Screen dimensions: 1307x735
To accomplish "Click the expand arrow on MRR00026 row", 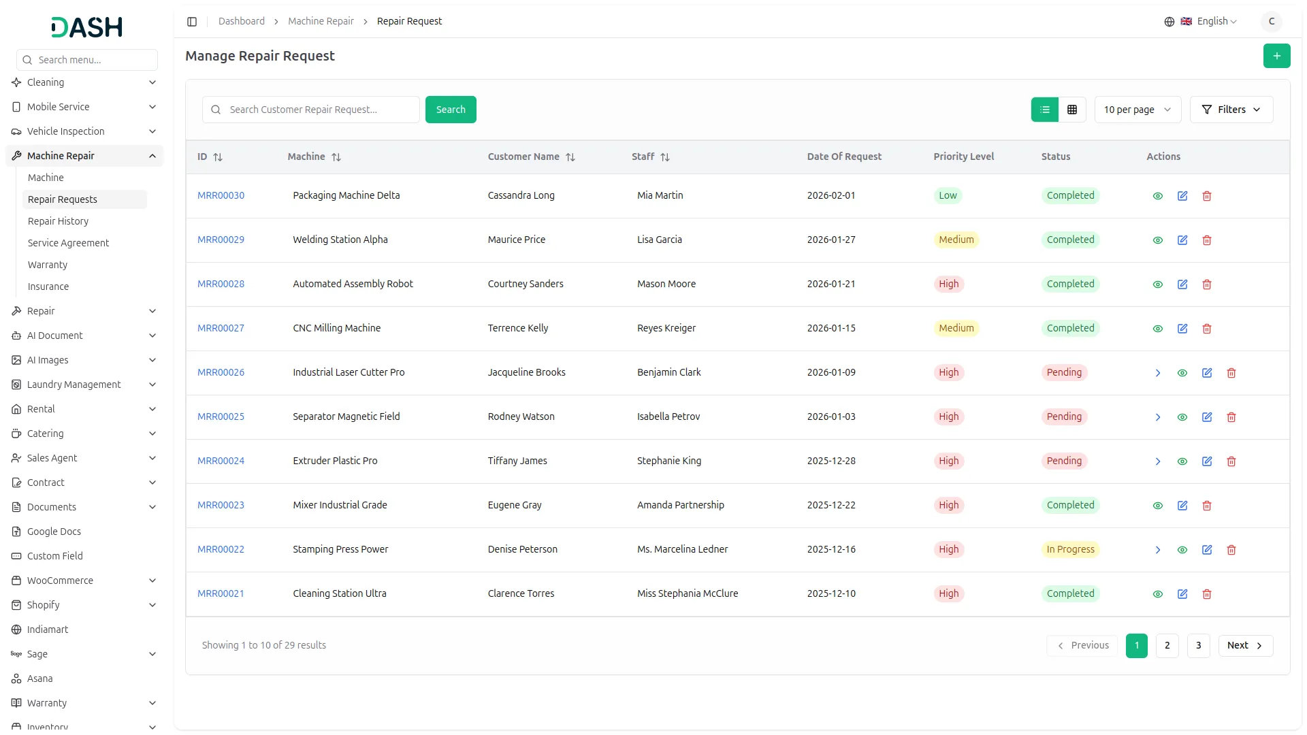I will [1157, 373].
